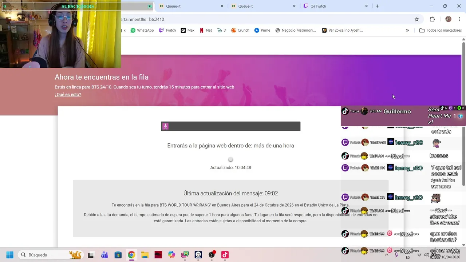Open Chrome extensions puzzle icon
Screen dimensions: 466x262
tap(432, 19)
